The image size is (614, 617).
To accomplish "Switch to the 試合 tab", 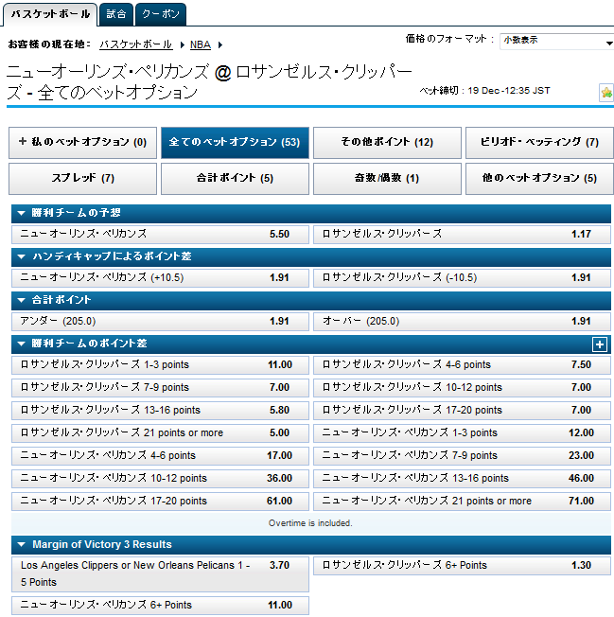I will (115, 14).
